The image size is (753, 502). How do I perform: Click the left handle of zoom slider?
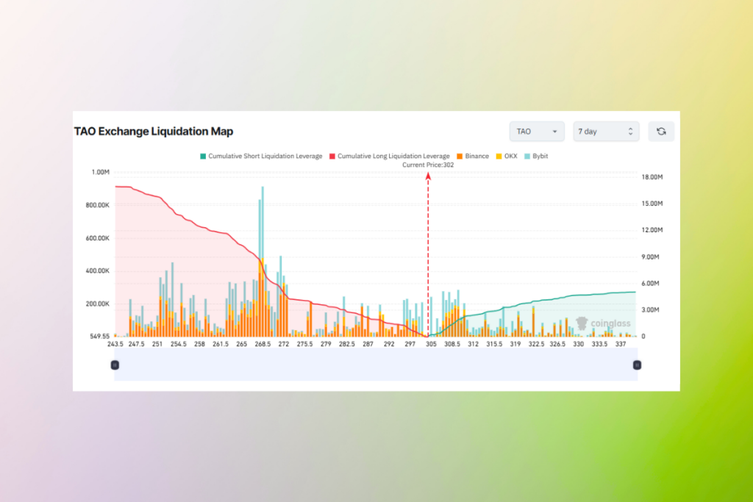115,365
